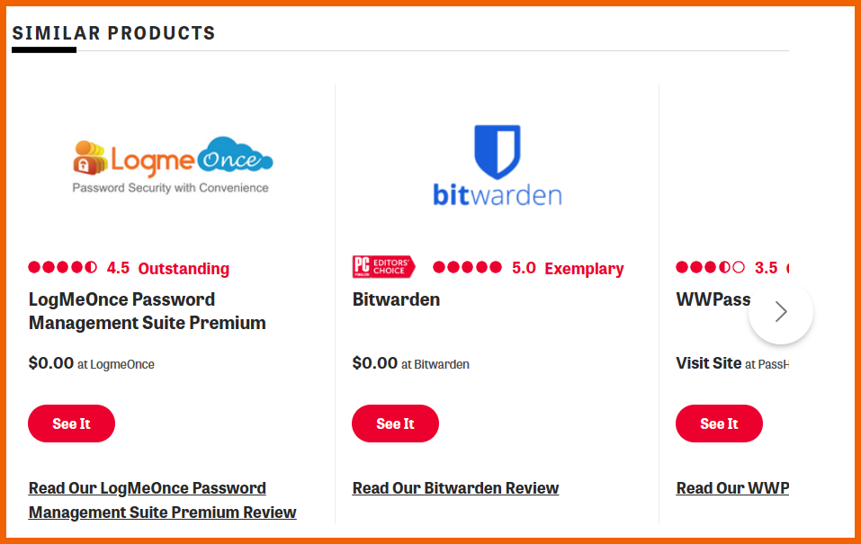Viewport: 861px width, 544px height.
Task: Click the Bitwarden shield logo
Action: pos(497,152)
